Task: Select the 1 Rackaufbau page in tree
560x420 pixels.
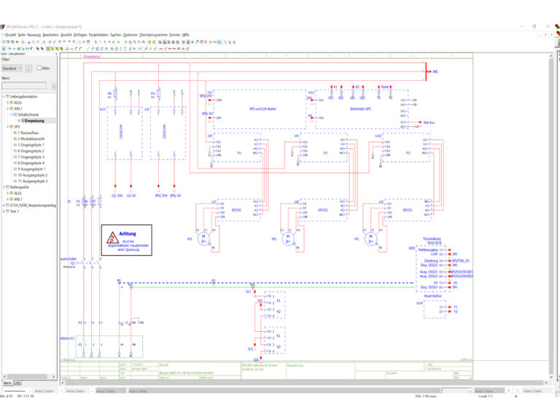Action: pos(28,133)
